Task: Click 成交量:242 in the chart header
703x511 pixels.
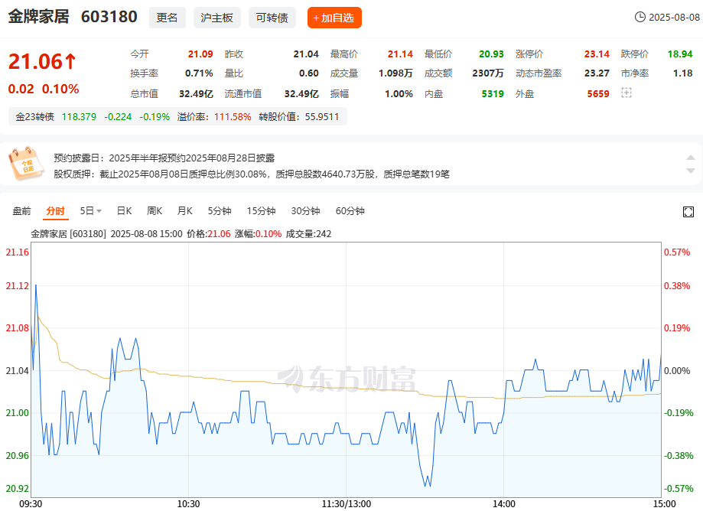Action: coord(308,234)
